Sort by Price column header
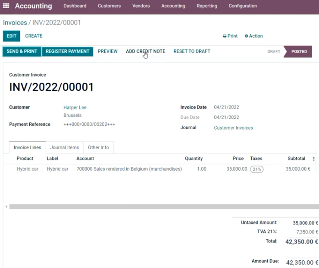319x268 pixels. [238, 159]
